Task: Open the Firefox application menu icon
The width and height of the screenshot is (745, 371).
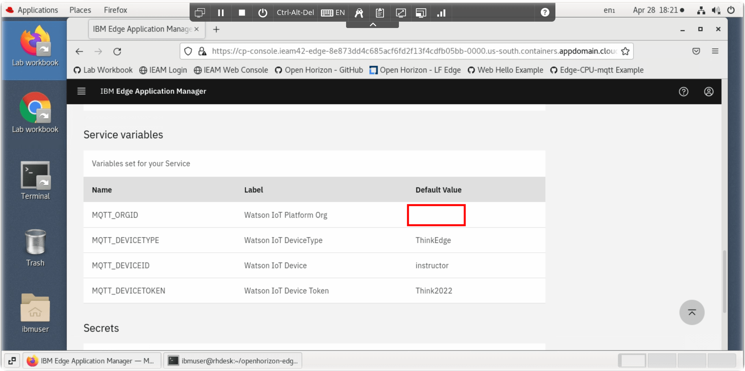Action: click(715, 51)
